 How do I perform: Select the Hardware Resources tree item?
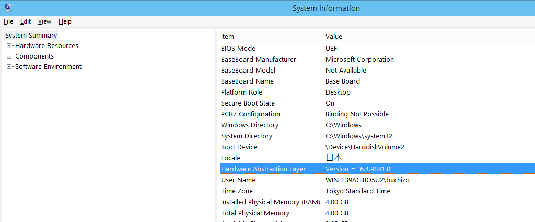(x=46, y=46)
